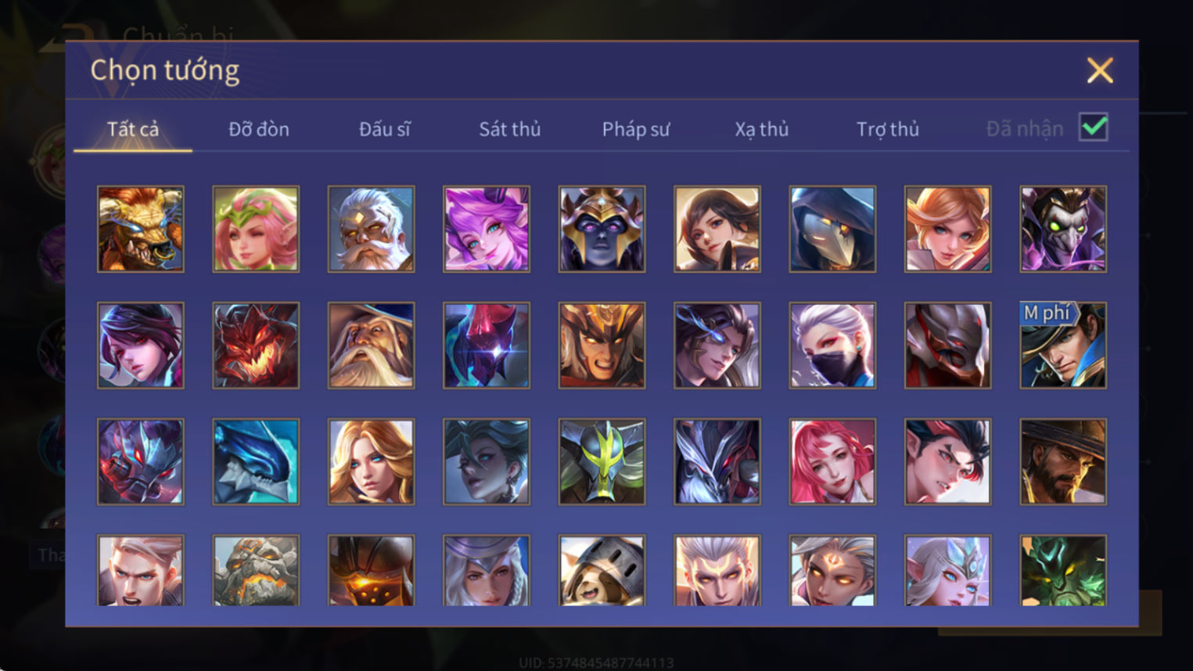Open the Đấu sĩ category tab
Viewport: 1193px width, 671px height.
pyautogui.click(x=384, y=129)
